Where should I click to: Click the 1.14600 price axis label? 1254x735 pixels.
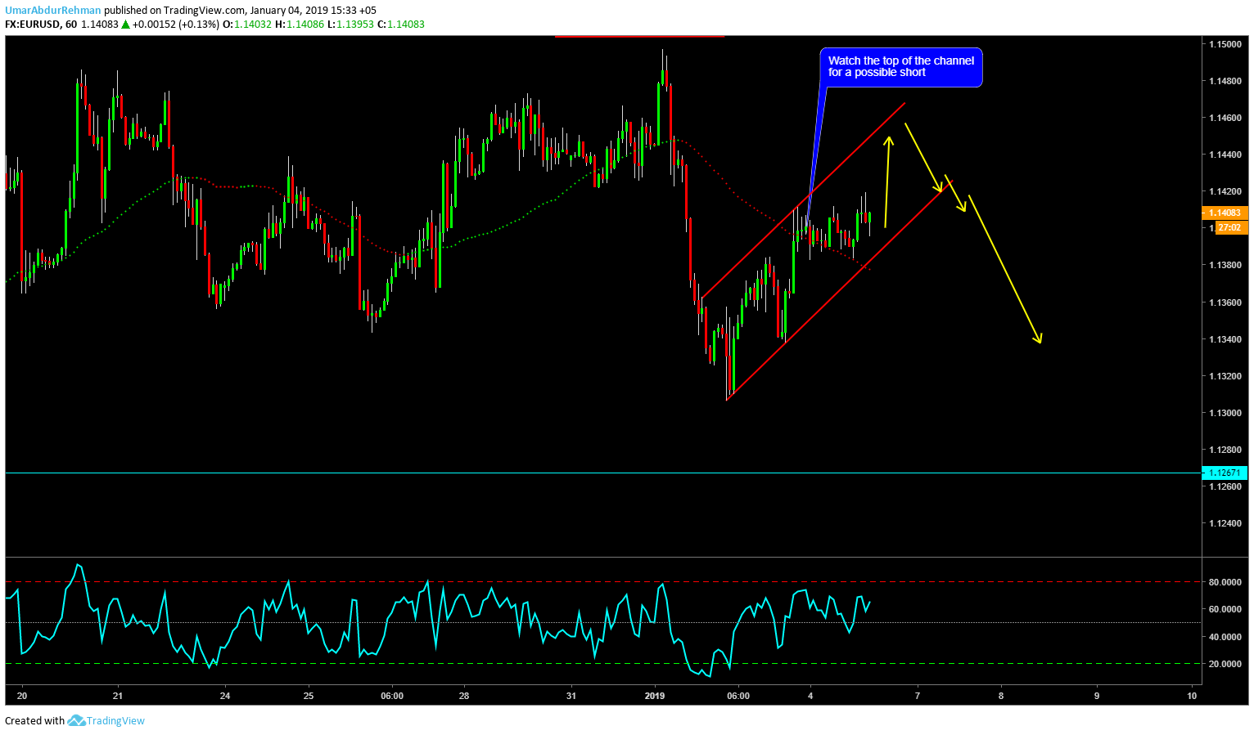(1225, 118)
